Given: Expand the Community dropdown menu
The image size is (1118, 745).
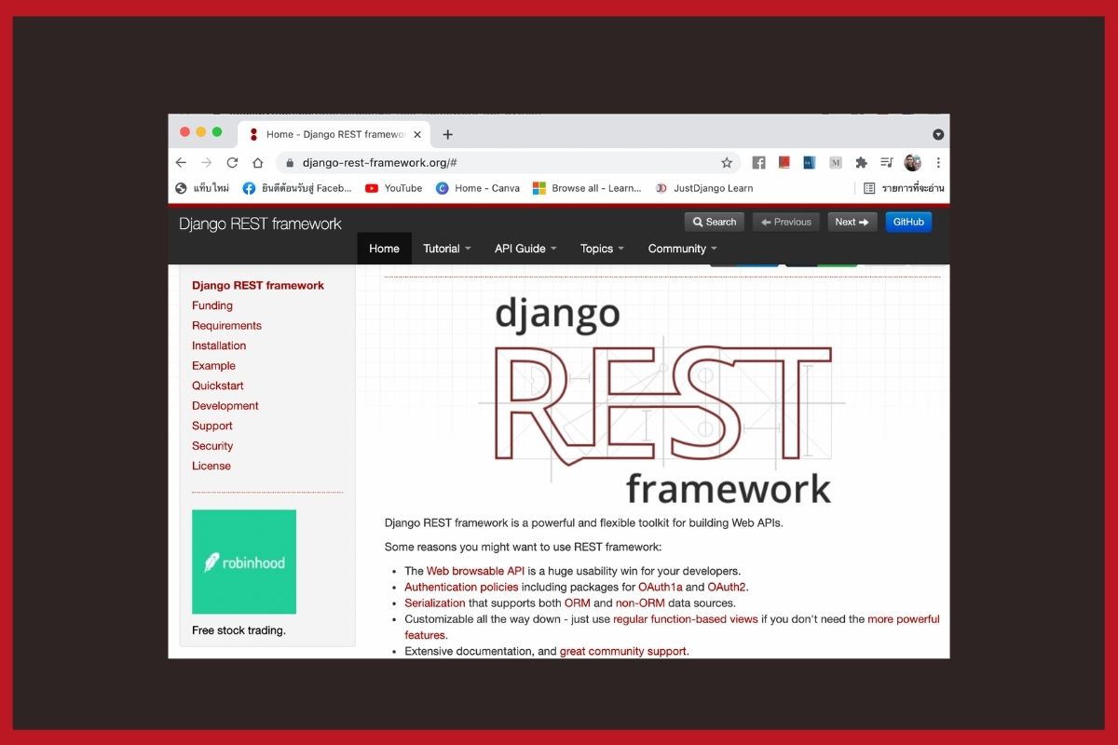Looking at the screenshot, I should pyautogui.click(x=683, y=249).
